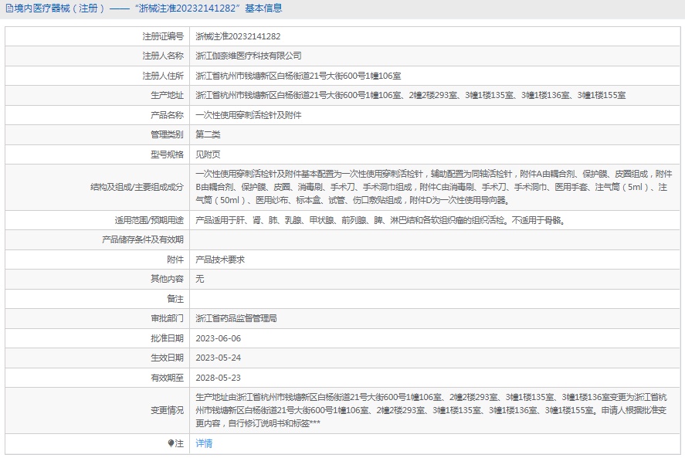Click the approval date 2023-06-06
The image size is (685, 458).
[219, 338]
